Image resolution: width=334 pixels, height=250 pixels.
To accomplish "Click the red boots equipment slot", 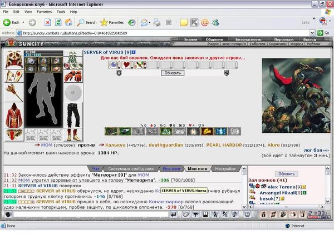I will pyautogui.click(x=73, y=135).
